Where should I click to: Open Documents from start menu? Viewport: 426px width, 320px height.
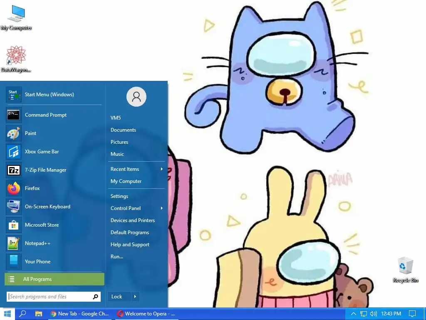tap(123, 130)
